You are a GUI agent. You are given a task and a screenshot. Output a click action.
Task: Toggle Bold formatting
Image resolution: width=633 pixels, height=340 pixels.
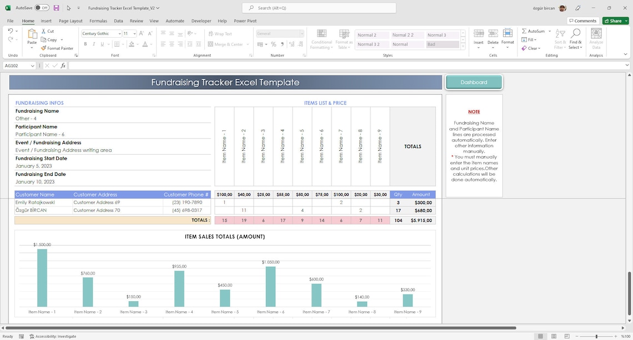click(85, 44)
